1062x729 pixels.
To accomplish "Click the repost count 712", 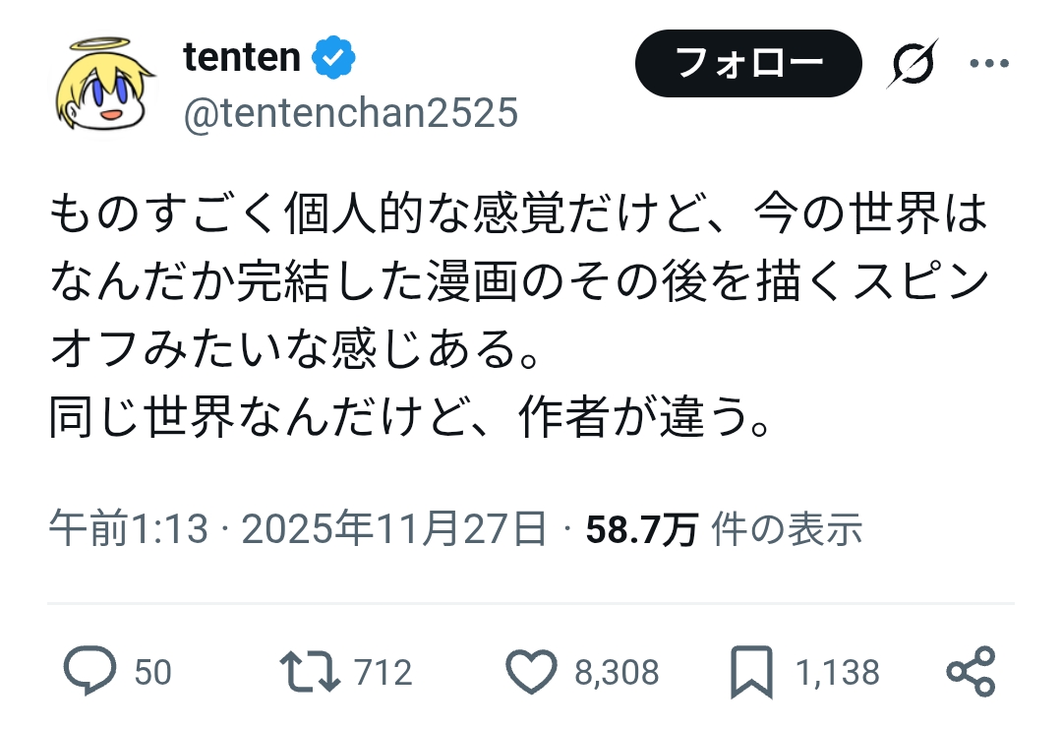I will tap(383, 673).
